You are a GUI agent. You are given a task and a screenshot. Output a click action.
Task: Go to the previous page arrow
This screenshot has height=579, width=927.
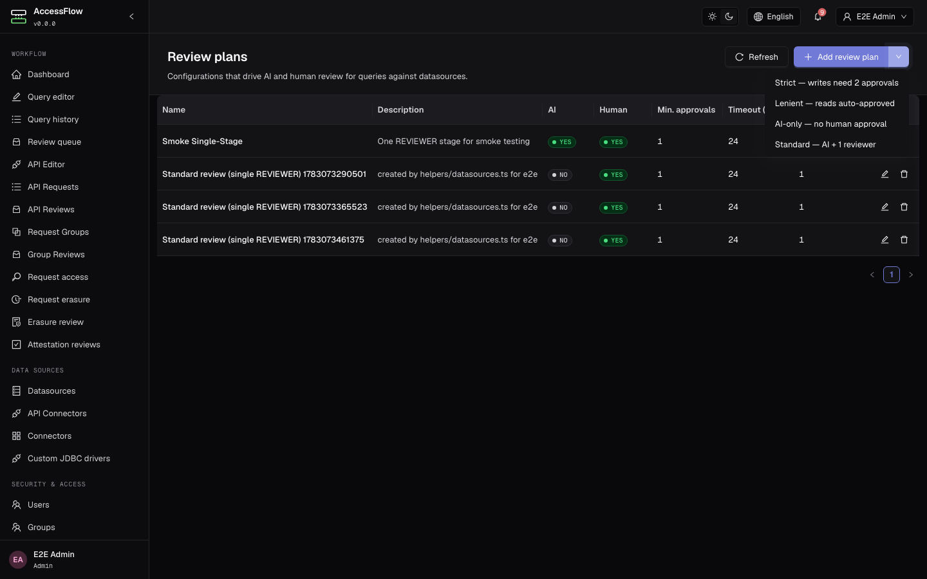tap(872, 275)
